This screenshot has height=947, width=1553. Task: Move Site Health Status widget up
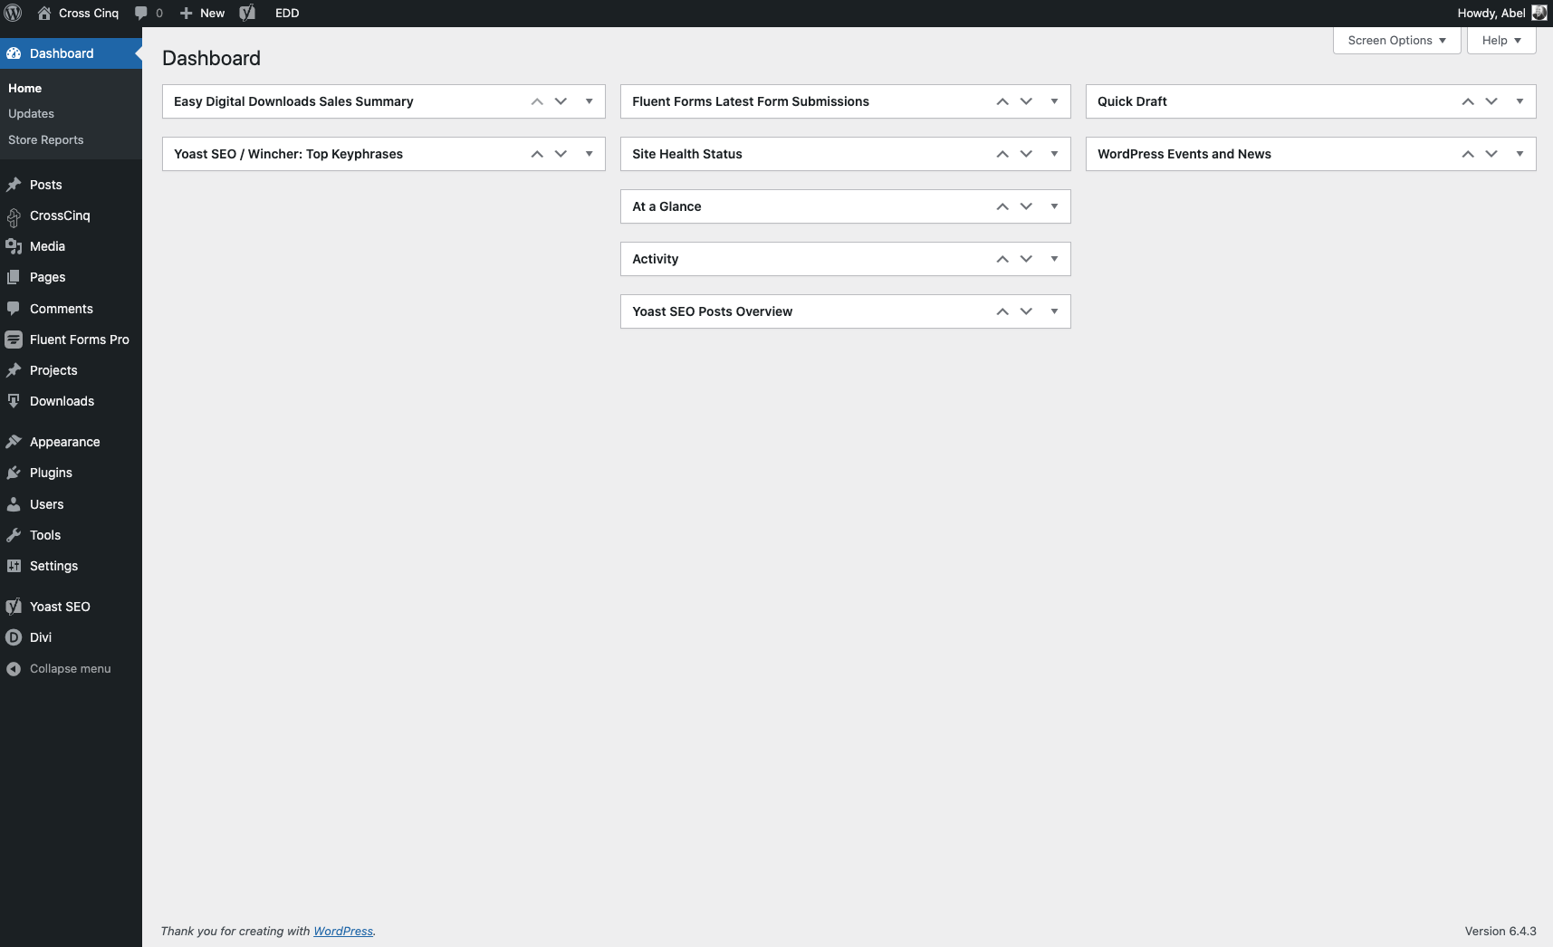pos(1002,154)
